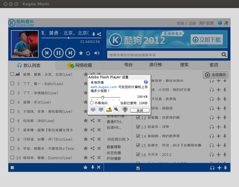
Task: Open the 搜索 tab
Action: click(x=184, y=65)
